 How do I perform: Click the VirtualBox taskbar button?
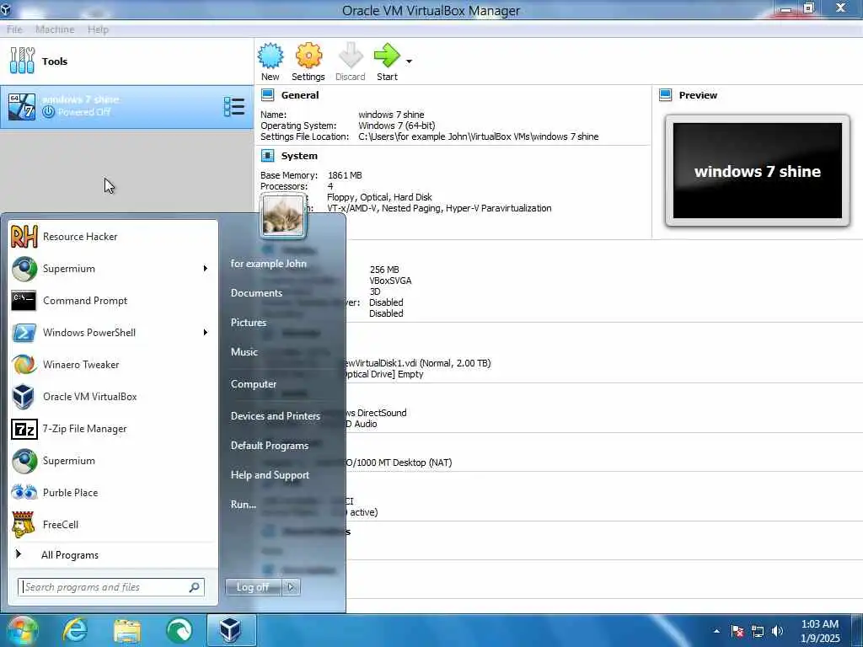[231, 630]
